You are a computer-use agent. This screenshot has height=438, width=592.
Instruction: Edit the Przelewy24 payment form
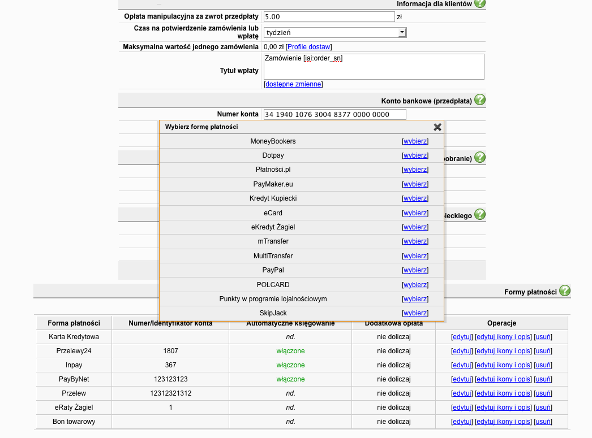coord(462,351)
